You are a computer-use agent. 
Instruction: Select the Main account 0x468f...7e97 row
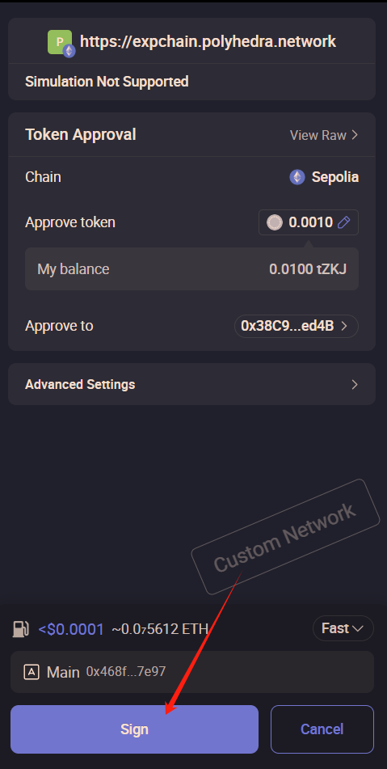pyautogui.click(x=192, y=672)
